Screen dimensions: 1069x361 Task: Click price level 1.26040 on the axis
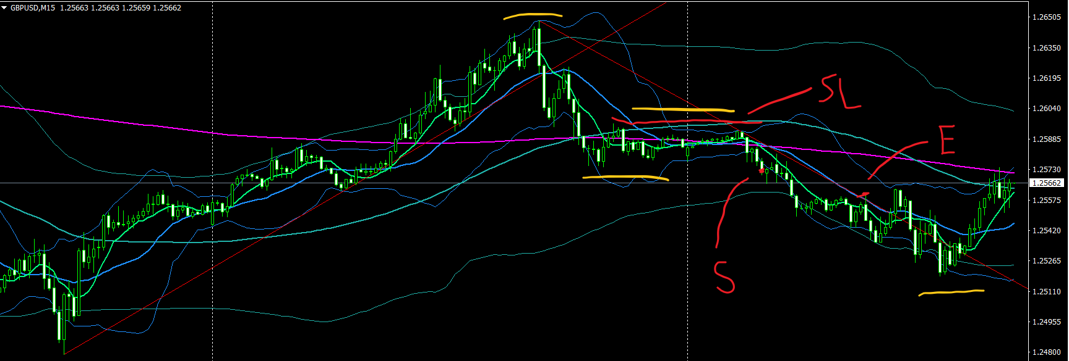tap(1047, 109)
